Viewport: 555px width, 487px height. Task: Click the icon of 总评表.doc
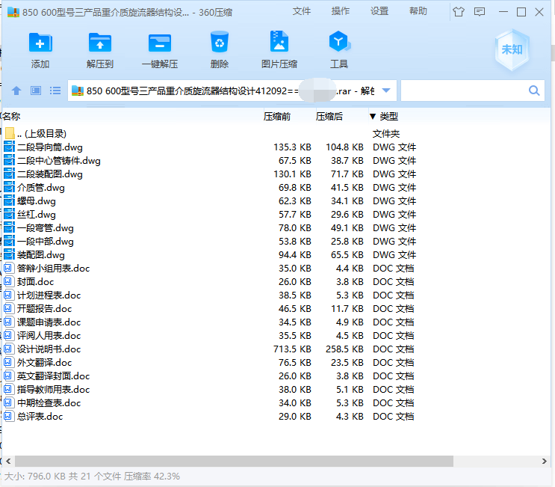[x=7, y=416]
